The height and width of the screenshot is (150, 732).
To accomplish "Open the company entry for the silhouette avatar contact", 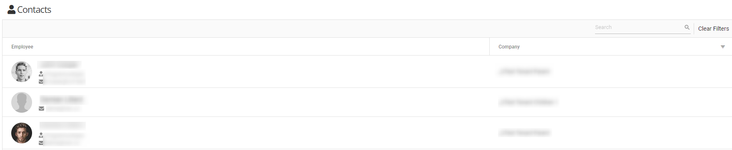I will tap(528, 102).
